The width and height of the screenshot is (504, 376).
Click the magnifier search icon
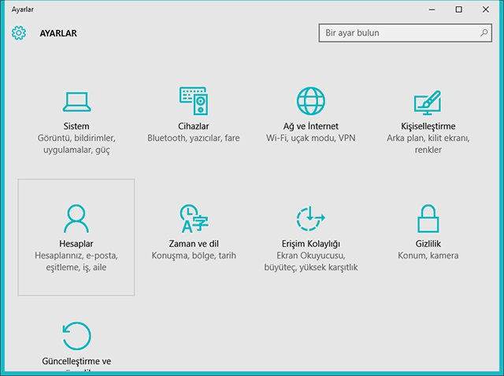click(x=484, y=34)
